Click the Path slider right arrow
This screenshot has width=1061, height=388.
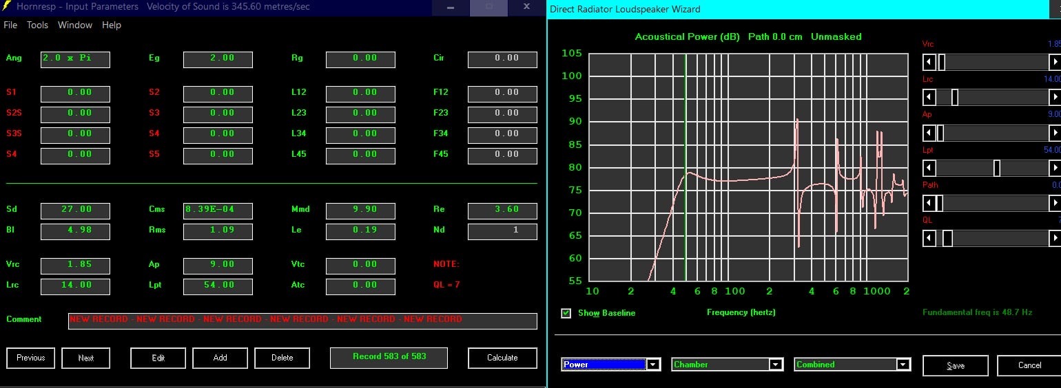click(x=1055, y=203)
